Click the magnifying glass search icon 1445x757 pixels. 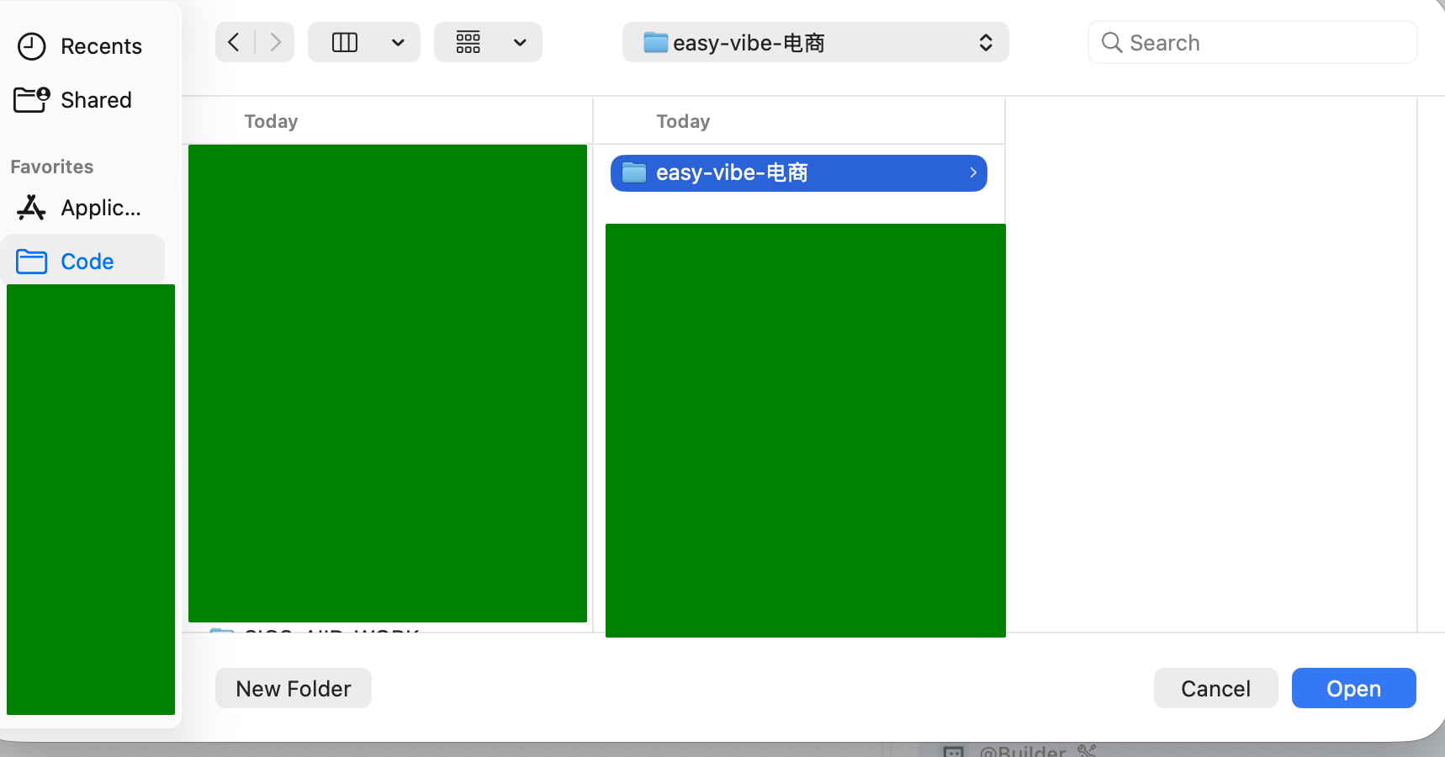[1111, 43]
